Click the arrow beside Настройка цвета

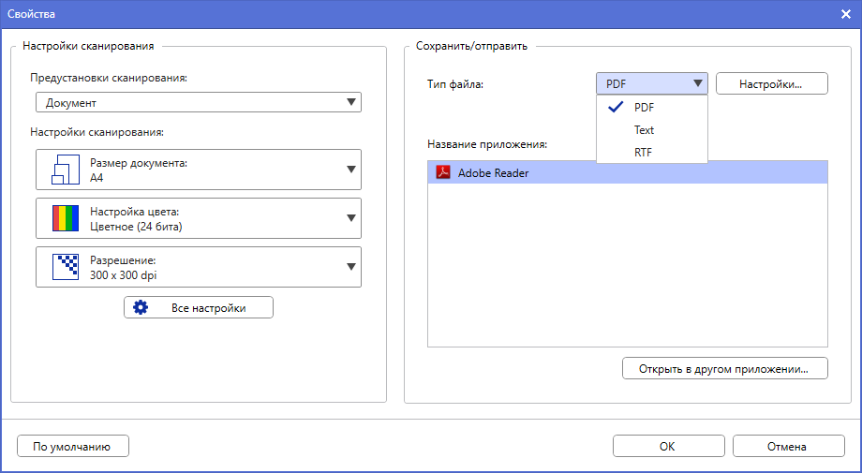tap(351, 218)
